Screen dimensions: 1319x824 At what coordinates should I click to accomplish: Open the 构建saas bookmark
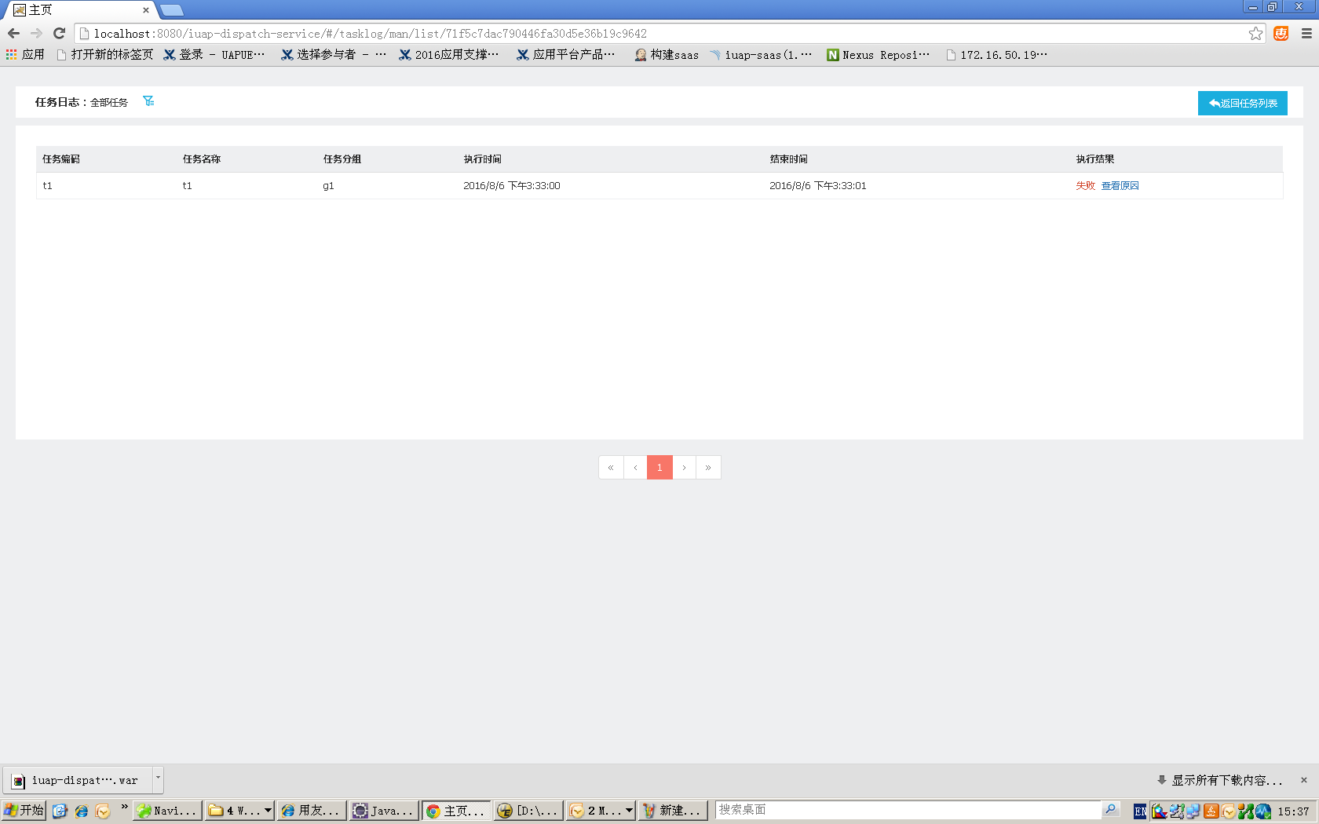click(667, 54)
